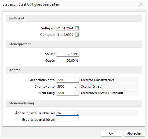Open Änderungssteuerschlüssel lookup button
The width and height of the screenshot is (148, 139).
click(x=76, y=113)
